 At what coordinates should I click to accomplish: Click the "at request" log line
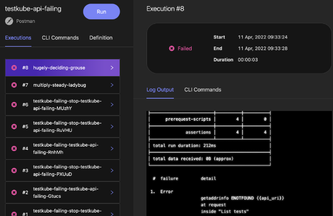pos(213,205)
